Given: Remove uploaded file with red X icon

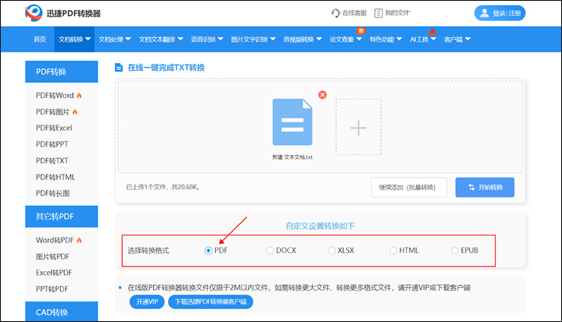Looking at the screenshot, I should point(323,95).
